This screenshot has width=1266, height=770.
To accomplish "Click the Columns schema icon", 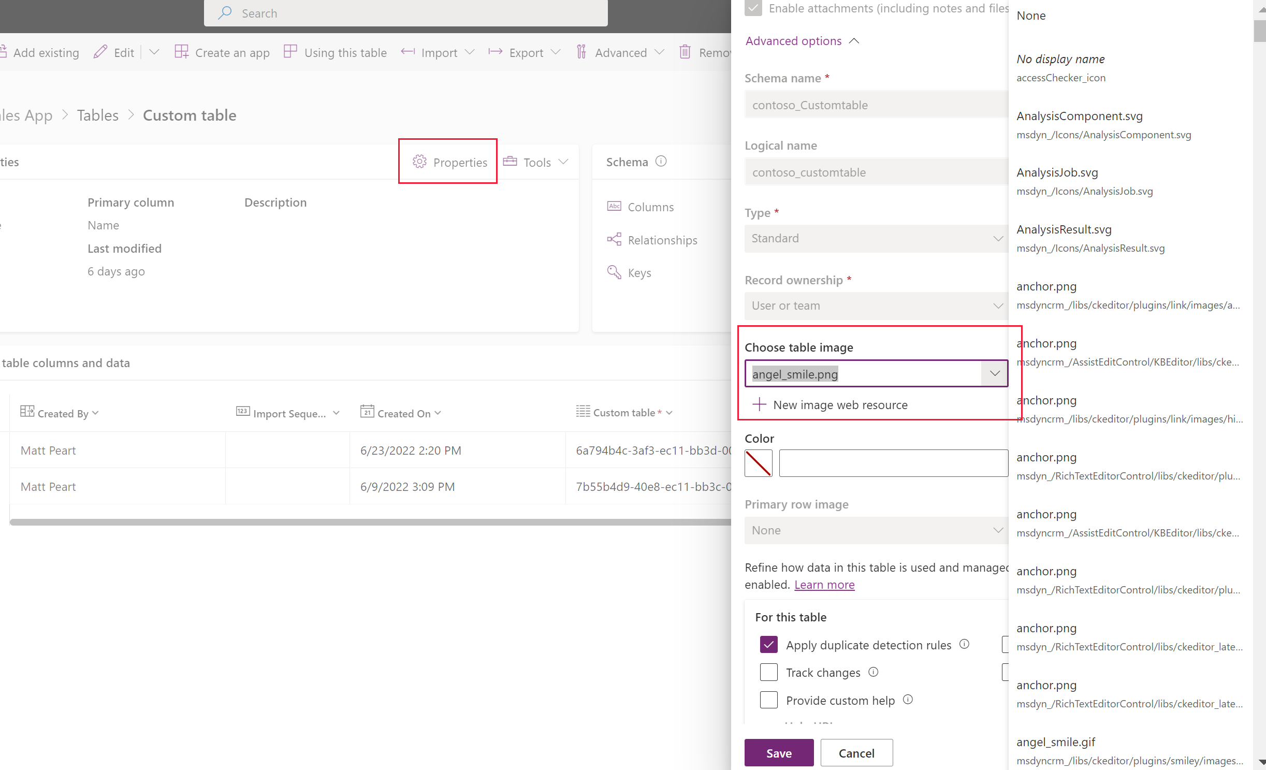I will [614, 206].
